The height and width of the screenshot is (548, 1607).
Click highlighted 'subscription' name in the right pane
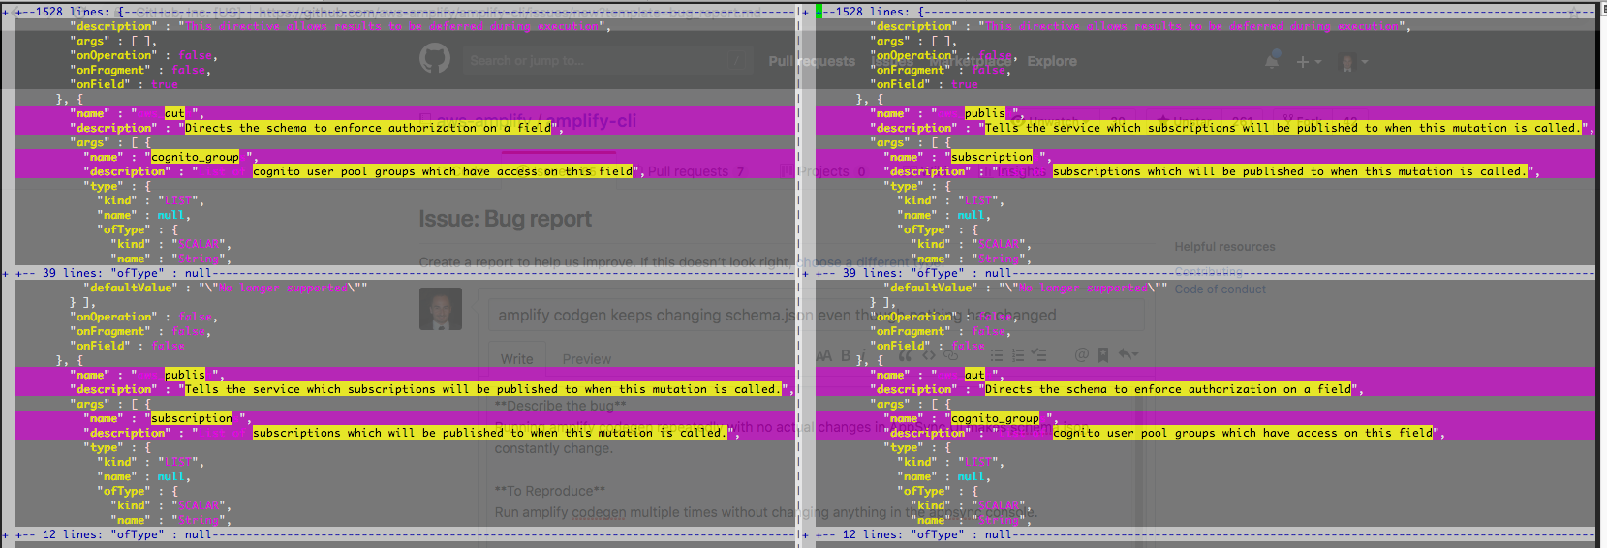(992, 157)
